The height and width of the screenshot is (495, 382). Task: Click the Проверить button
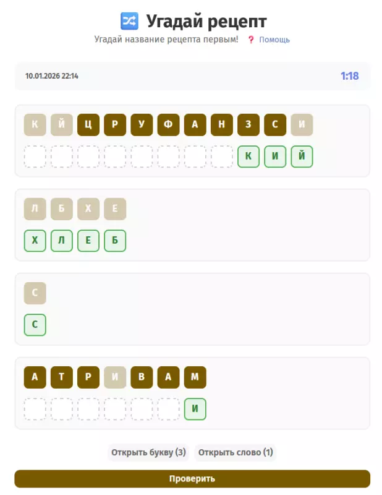coord(192,479)
